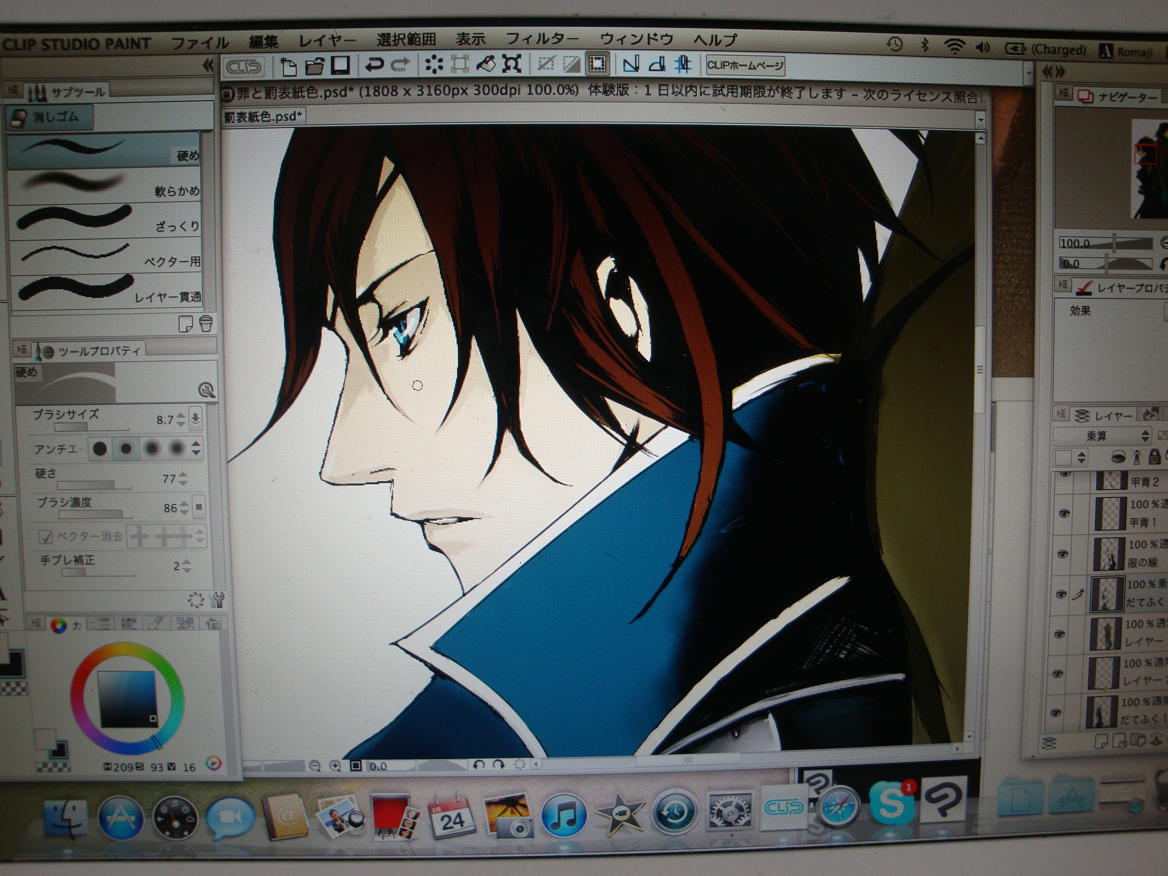
Task: Click the CLIPホームページ button
Action: click(x=745, y=66)
